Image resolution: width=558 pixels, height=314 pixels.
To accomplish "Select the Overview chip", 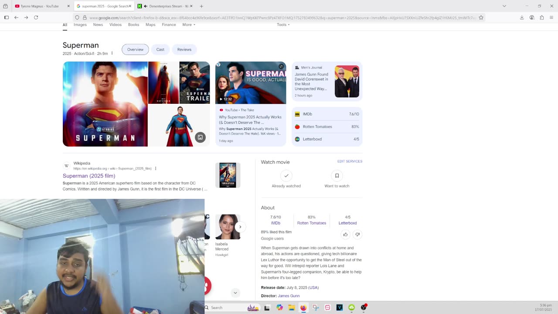I will pyautogui.click(x=135, y=49).
